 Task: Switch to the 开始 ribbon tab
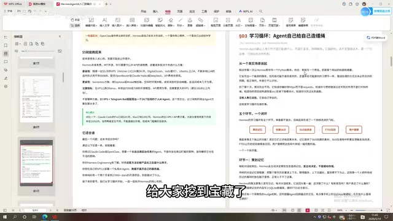click(x=143, y=12)
